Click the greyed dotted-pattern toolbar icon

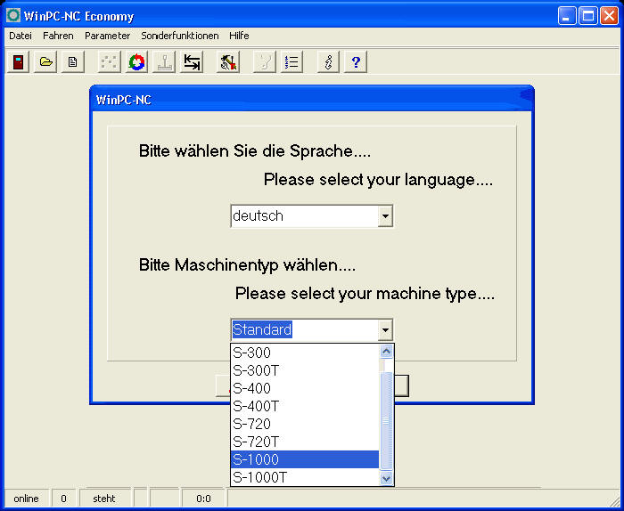pyautogui.click(x=110, y=62)
